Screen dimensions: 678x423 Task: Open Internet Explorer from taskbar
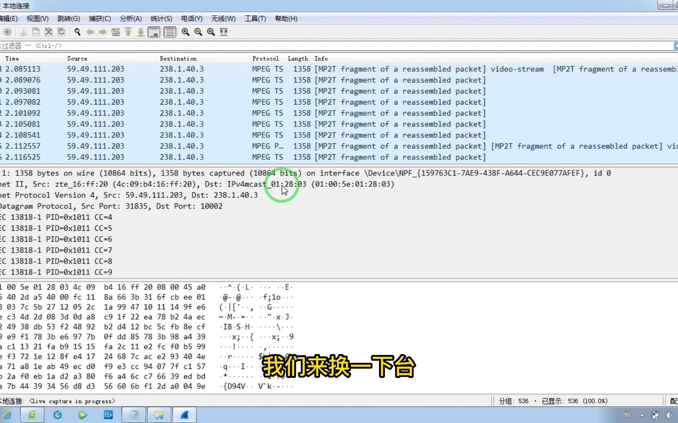point(7,415)
